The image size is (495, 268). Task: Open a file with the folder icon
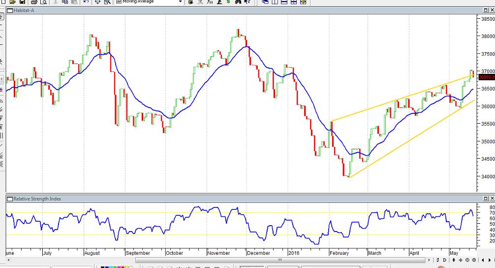13,2
